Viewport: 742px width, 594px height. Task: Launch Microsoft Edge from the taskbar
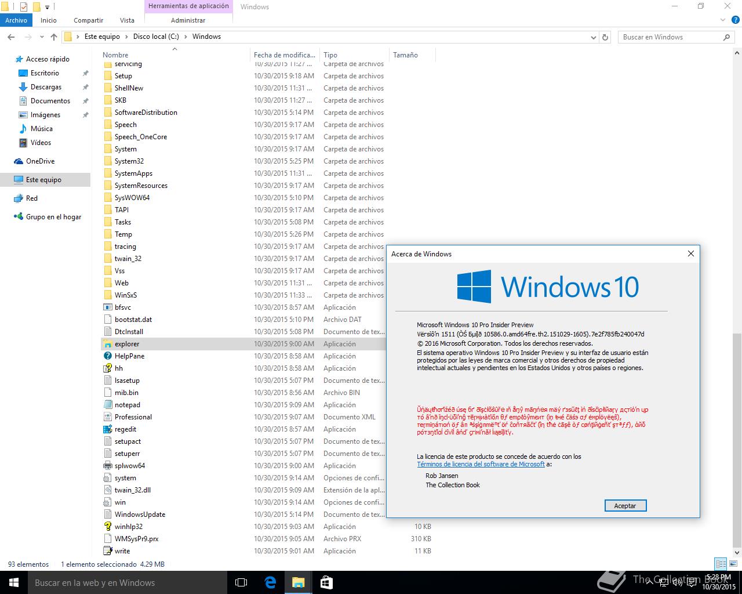(x=270, y=582)
